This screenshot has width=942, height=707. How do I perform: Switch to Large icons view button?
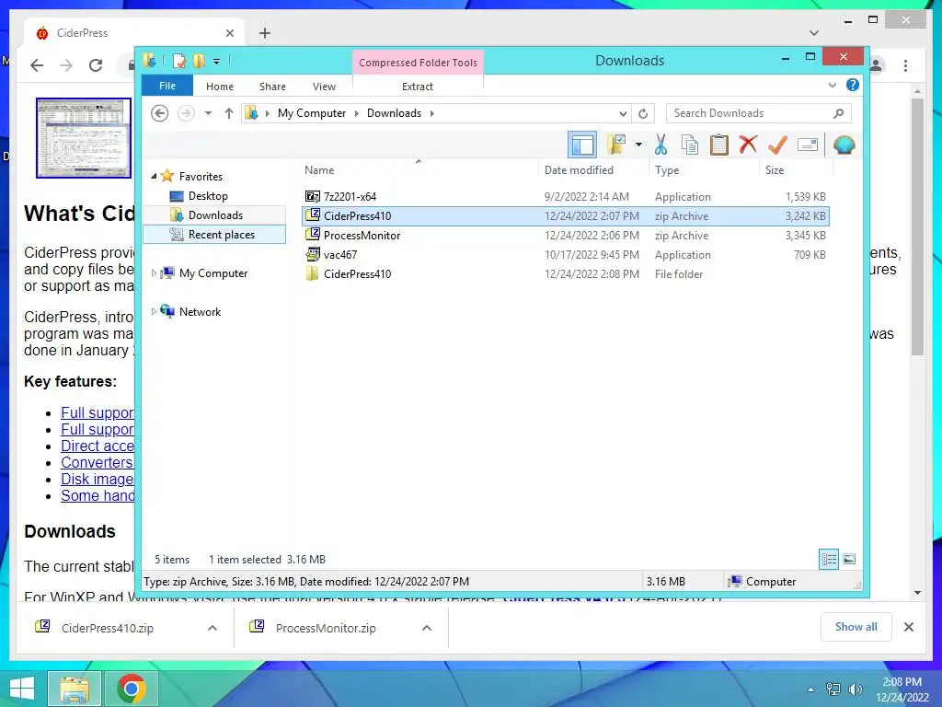tap(849, 559)
